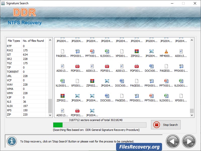201x151 pixels.
Task: Select DOCX00... file in the row with three PDFs
Action: 152,68
